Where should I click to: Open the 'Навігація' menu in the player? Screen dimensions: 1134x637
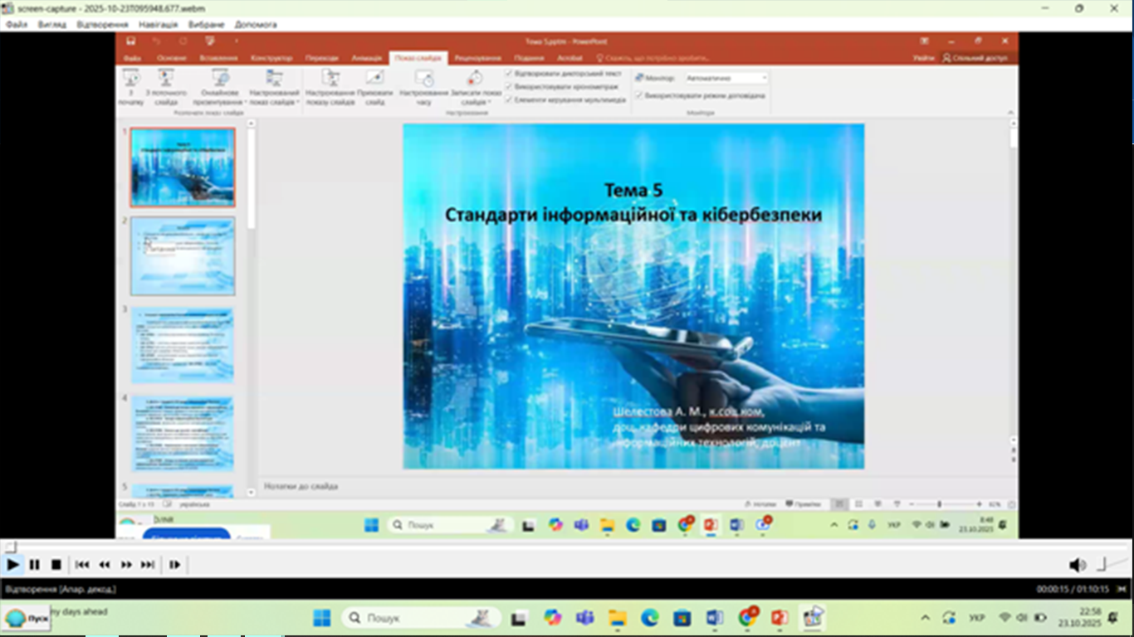click(158, 25)
